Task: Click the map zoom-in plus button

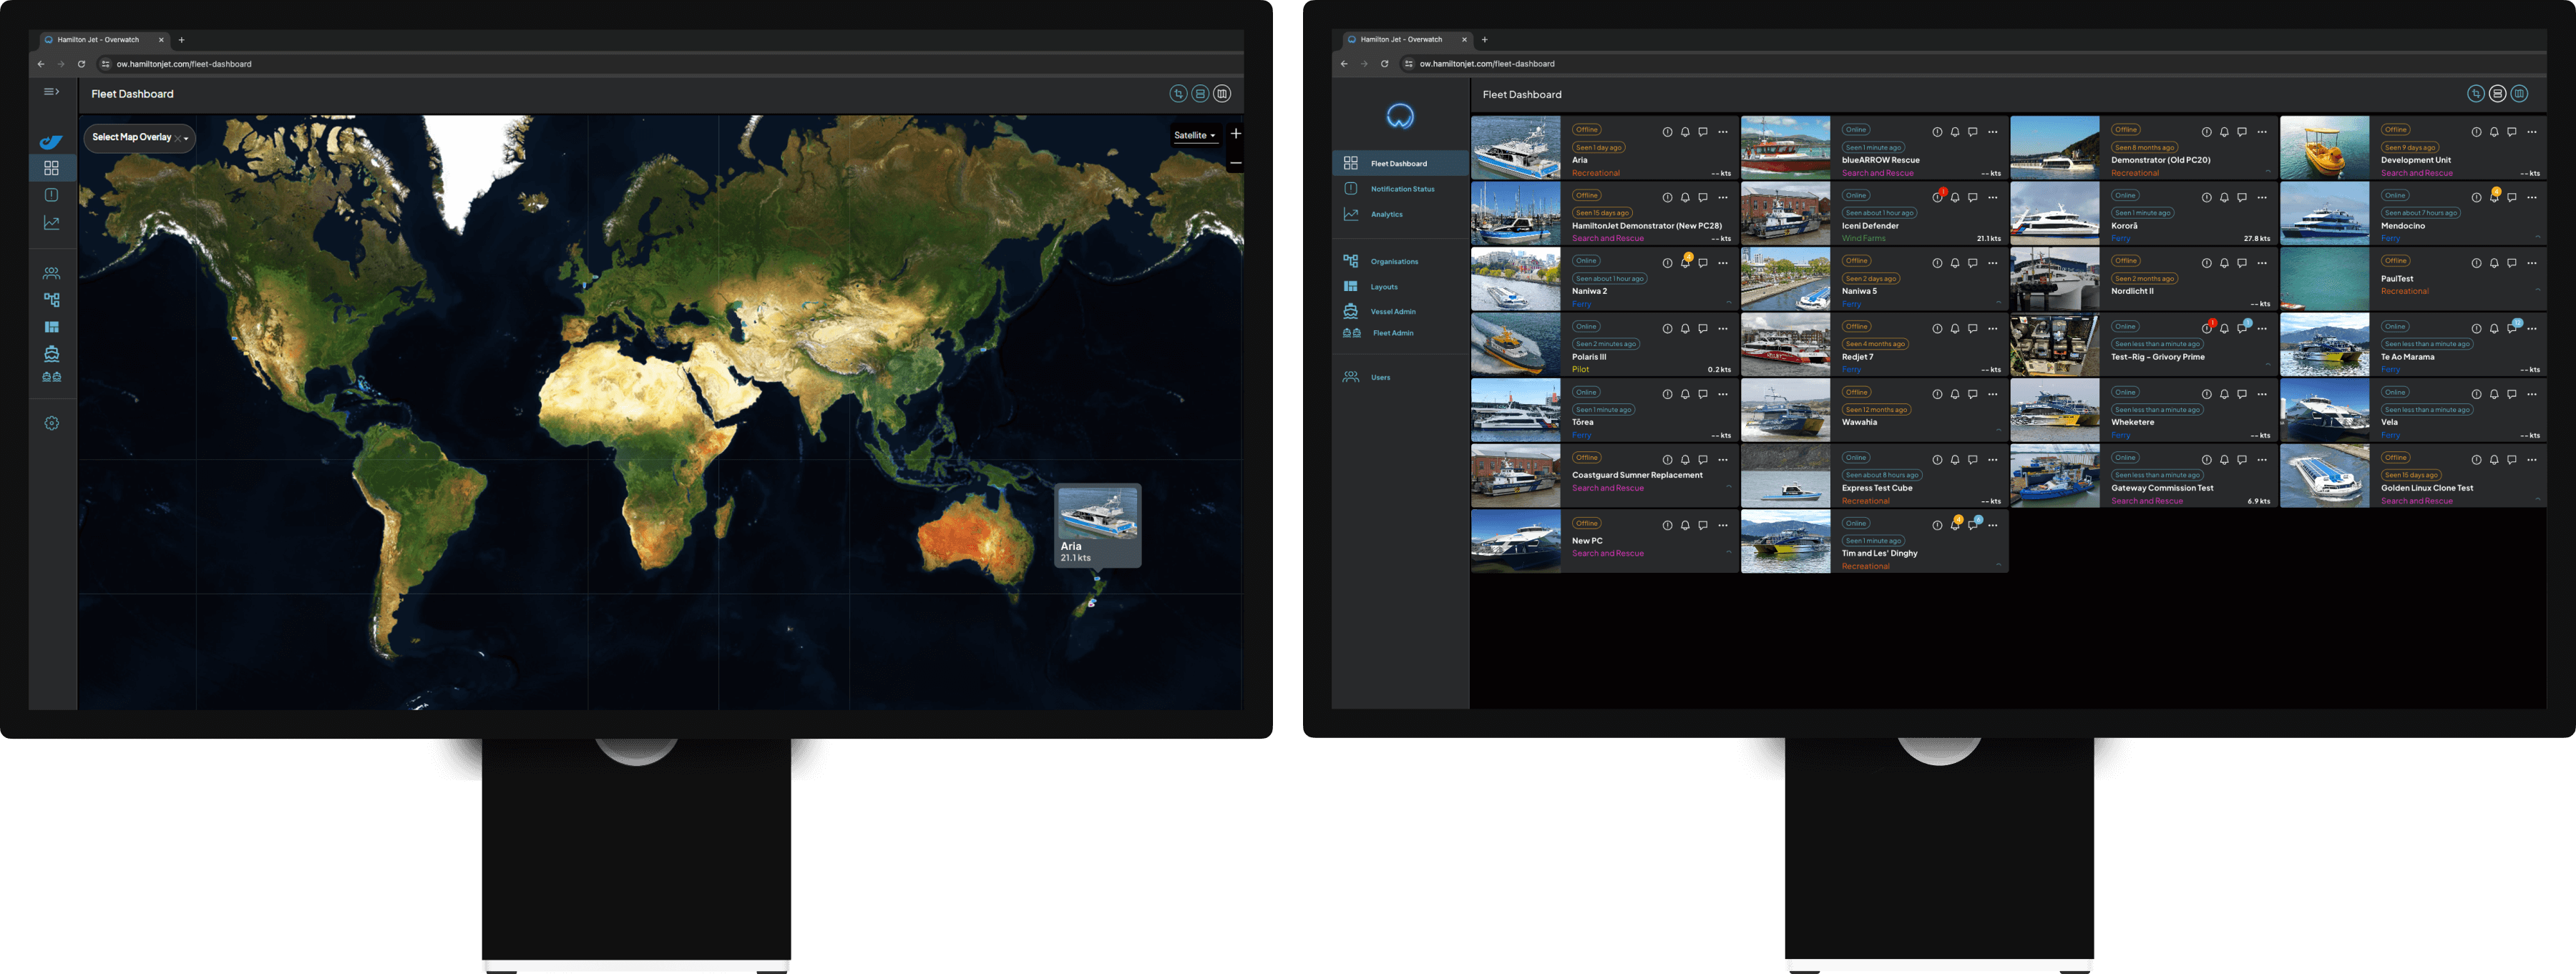Action: [x=1236, y=134]
